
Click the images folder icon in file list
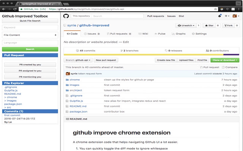tap(67, 85)
